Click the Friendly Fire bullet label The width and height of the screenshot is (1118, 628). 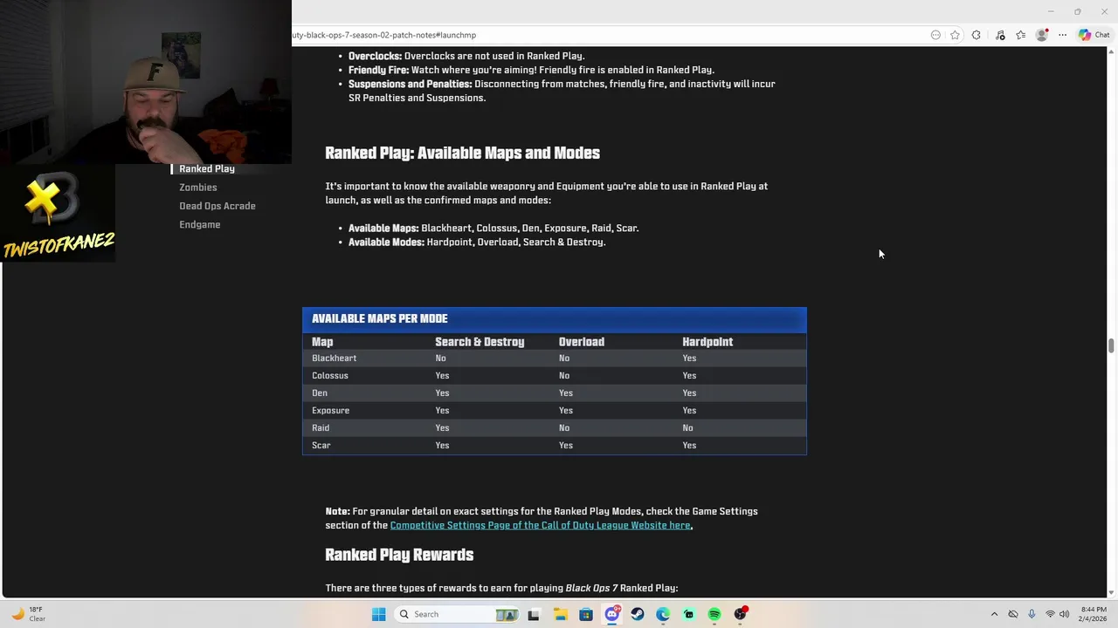tap(378, 70)
